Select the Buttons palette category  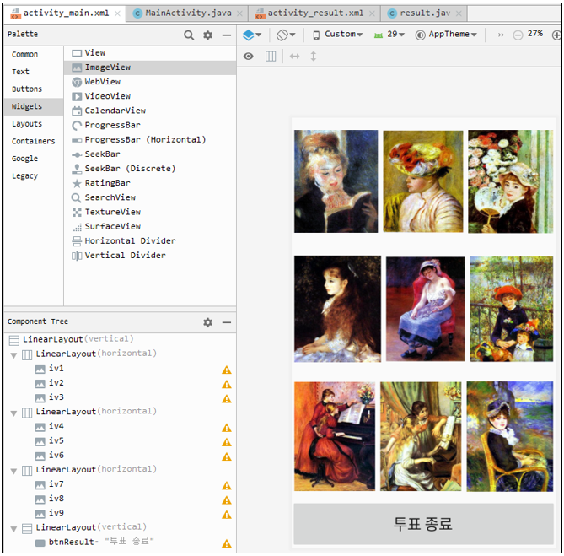point(27,89)
